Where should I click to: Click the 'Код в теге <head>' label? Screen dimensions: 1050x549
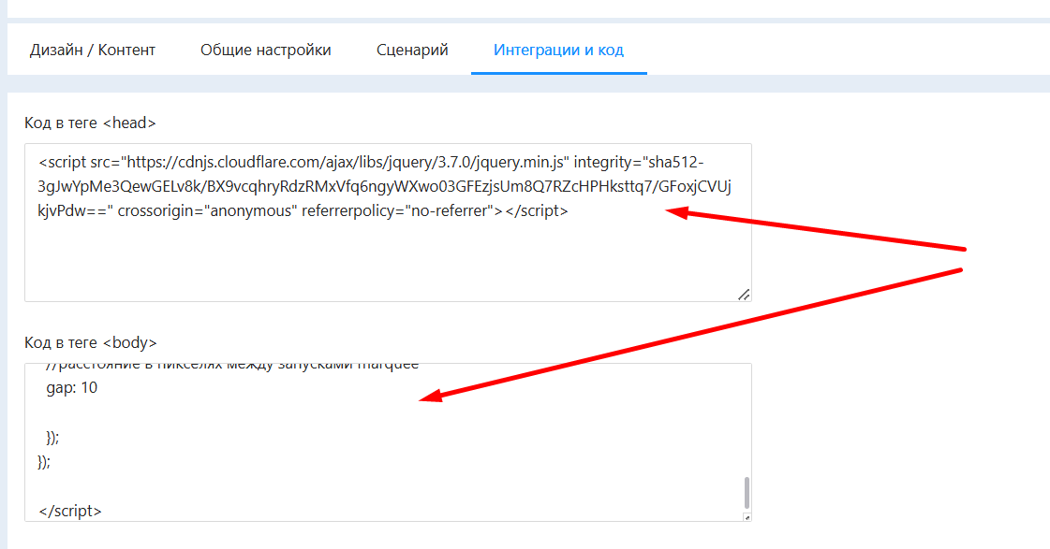[x=91, y=123]
